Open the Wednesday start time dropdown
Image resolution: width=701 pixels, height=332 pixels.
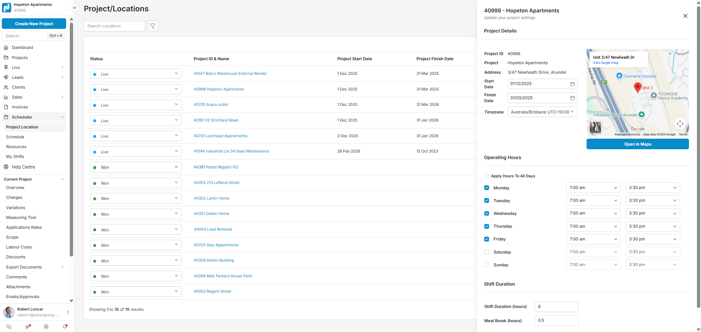593,213
